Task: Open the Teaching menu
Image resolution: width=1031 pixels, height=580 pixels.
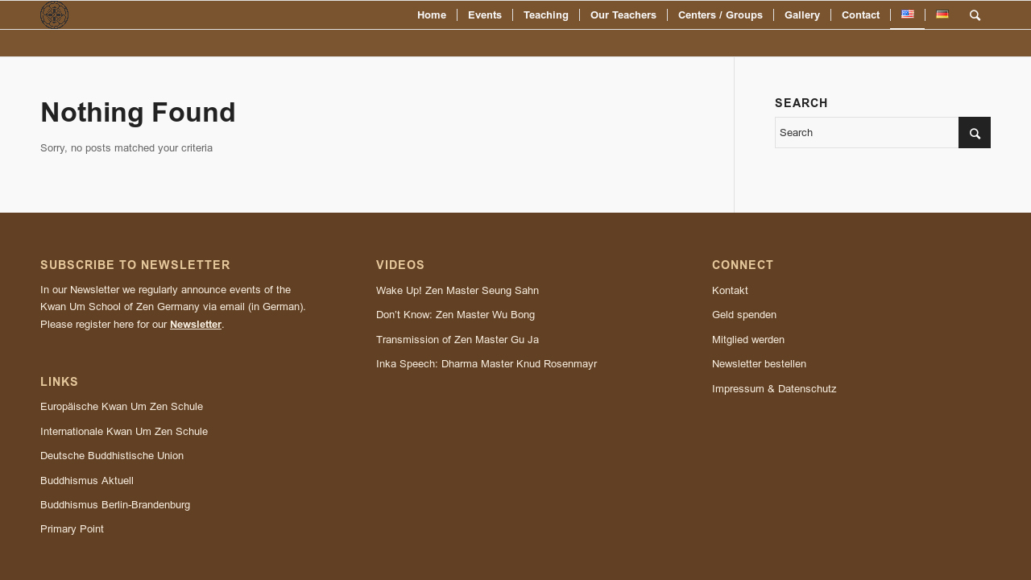Action: (x=545, y=15)
